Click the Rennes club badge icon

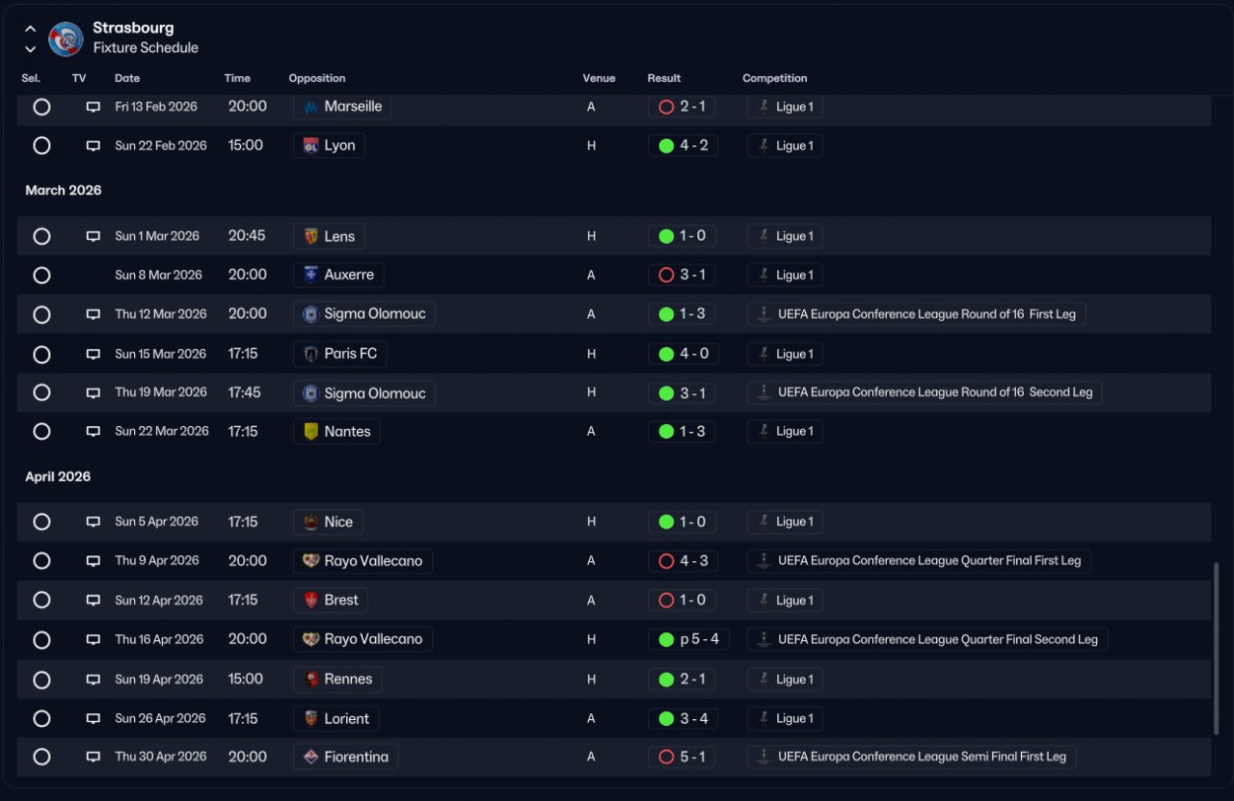[x=310, y=680]
